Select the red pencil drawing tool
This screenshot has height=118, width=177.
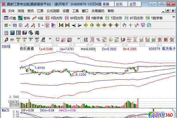click(x=6, y=40)
